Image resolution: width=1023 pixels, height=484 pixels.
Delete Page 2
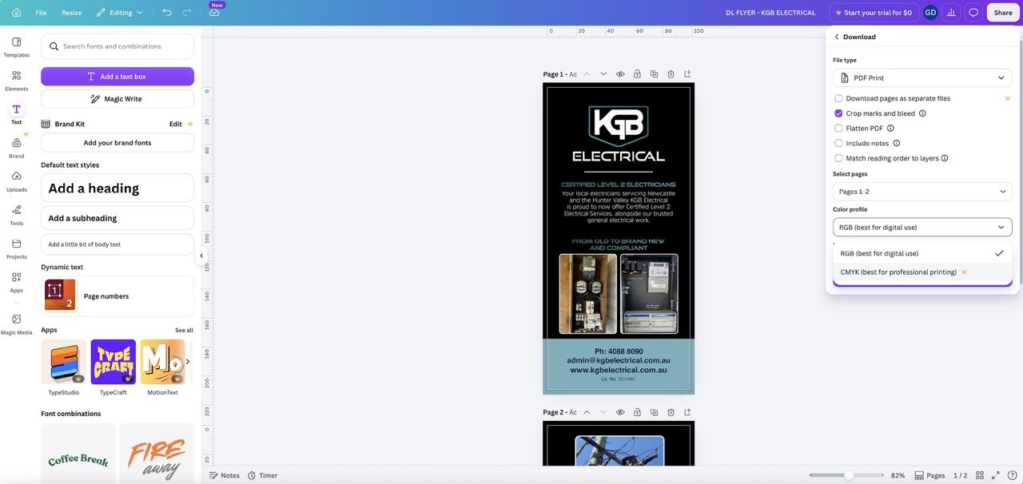(671, 412)
